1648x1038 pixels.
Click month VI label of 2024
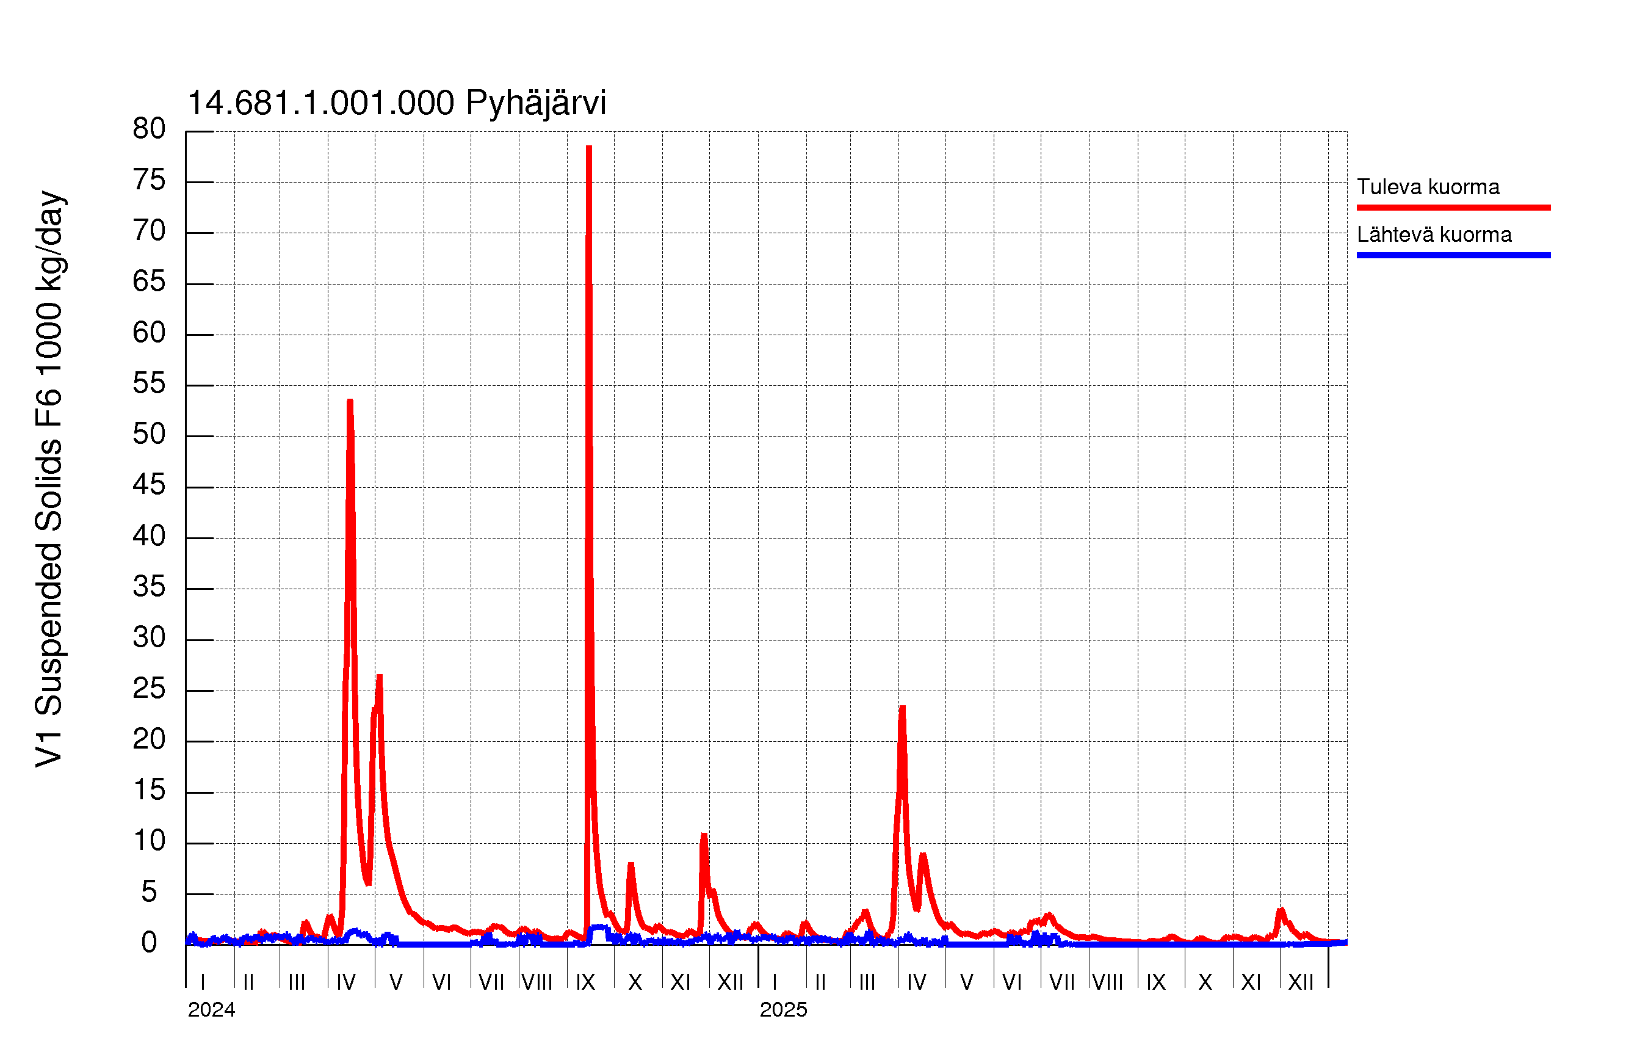point(441,982)
